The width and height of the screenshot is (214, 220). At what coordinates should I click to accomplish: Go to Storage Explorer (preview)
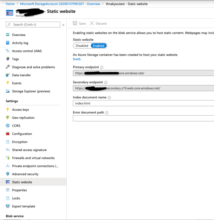pos(31,91)
